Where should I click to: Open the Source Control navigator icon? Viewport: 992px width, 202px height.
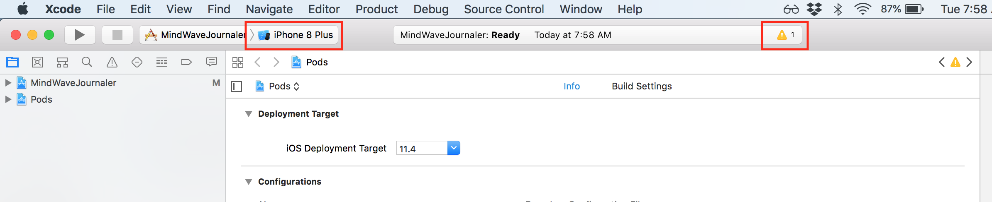tap(37, 62)
